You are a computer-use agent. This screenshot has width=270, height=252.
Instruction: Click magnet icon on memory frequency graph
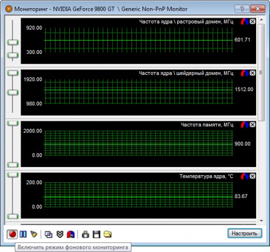coord(245,125)
